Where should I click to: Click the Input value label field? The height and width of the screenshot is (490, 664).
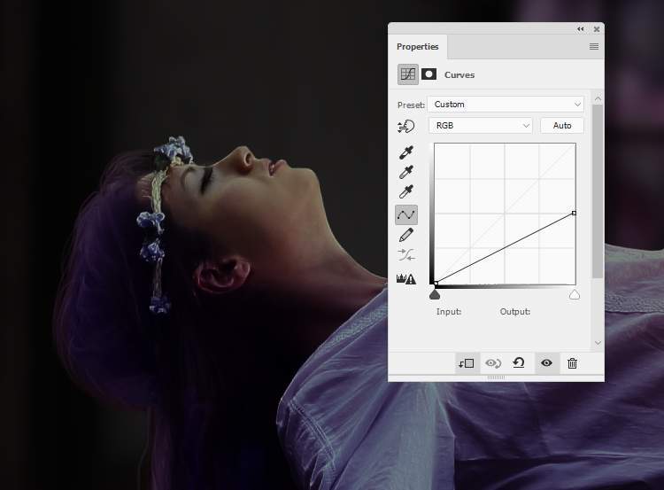[x=449, y=312]
